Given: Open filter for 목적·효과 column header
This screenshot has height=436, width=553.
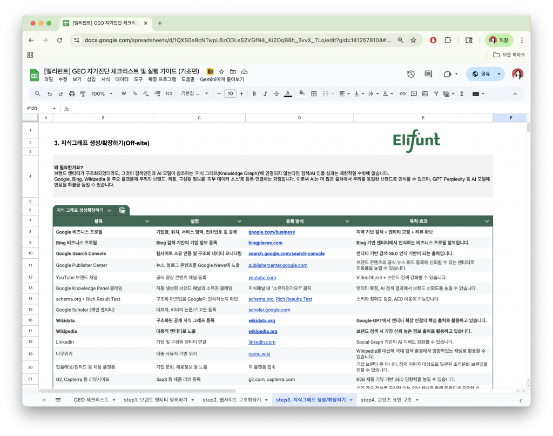Looking at the screenshot, I should coord(487,222).
